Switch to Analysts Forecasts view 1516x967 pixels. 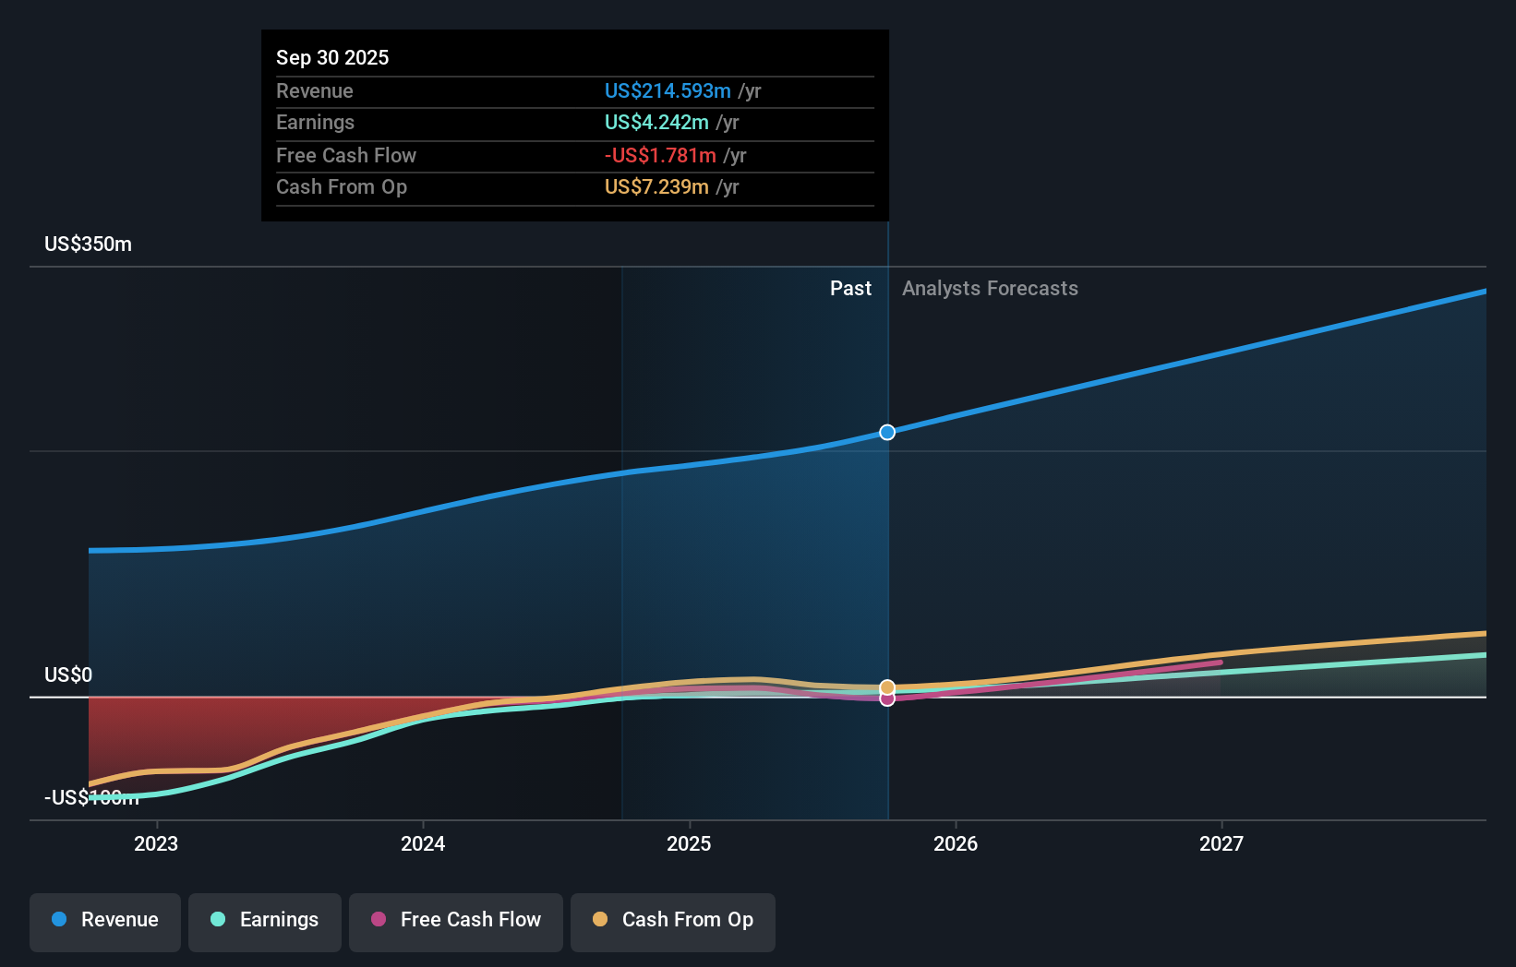990,288
